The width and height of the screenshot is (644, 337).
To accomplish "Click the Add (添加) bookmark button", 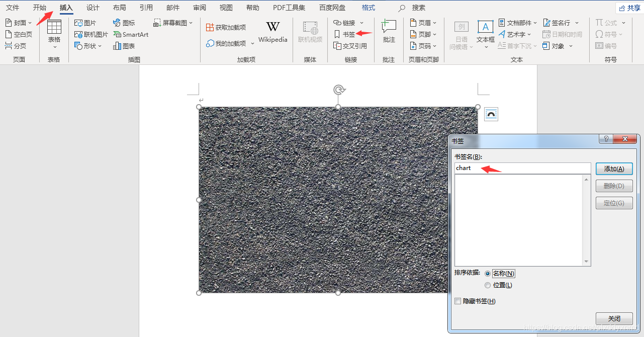I will [x=614, y=169].
